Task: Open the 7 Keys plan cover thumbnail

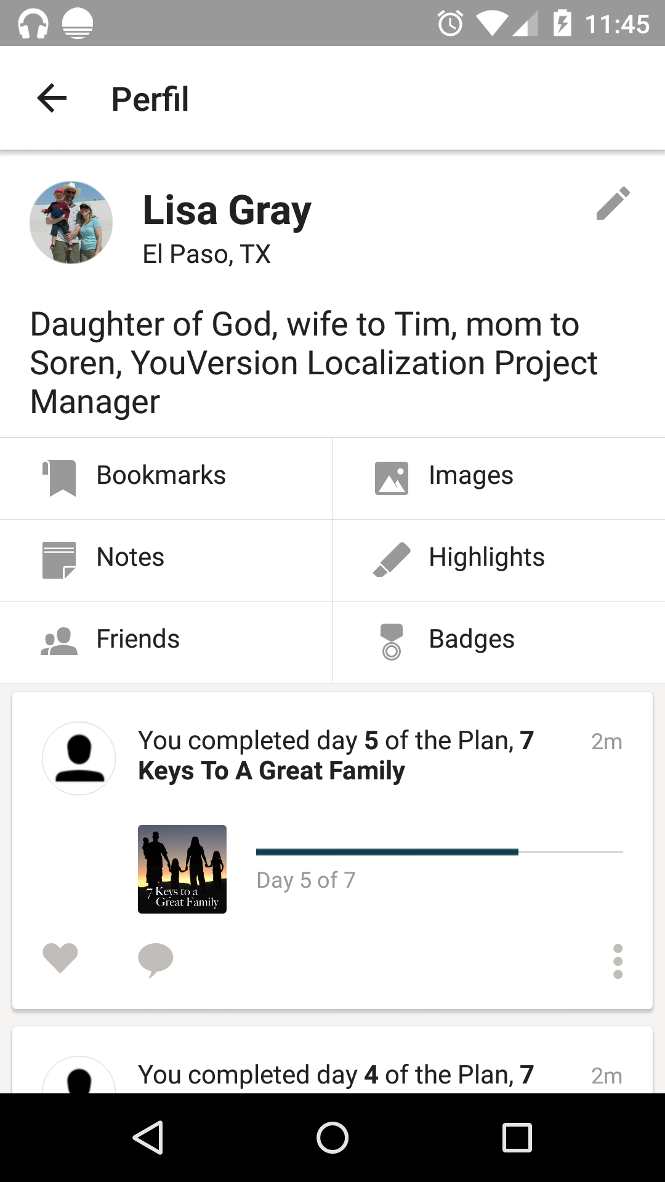Action: 182,869
